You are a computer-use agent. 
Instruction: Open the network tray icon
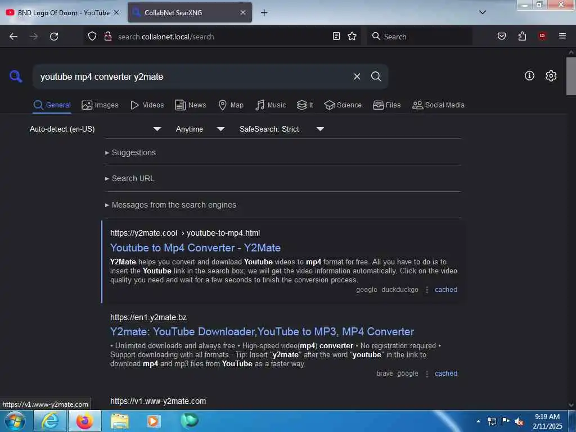tap(492, 421)
